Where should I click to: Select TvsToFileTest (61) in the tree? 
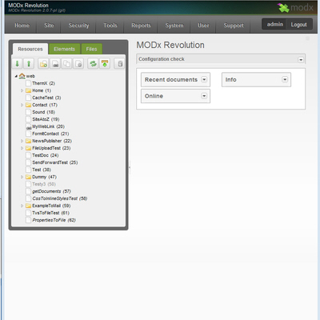(51, 213)
